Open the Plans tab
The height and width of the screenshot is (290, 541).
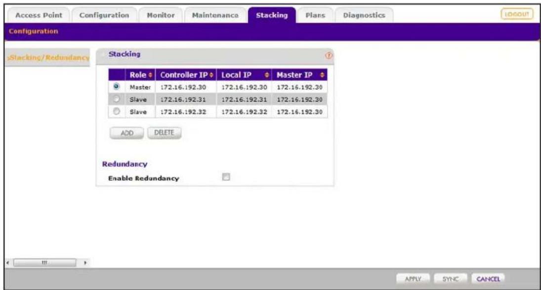click(315, 15)
